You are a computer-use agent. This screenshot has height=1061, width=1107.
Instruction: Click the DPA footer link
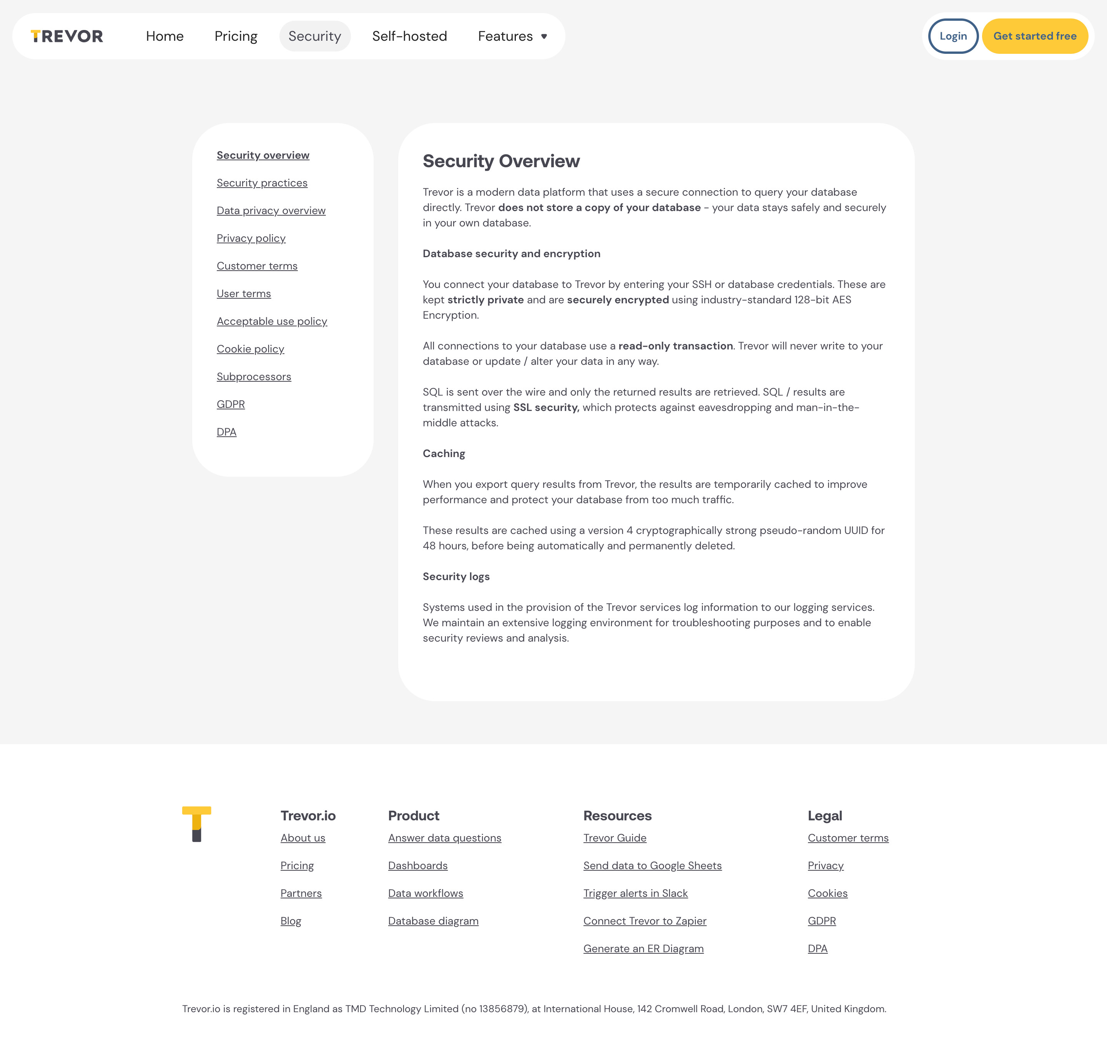pos(818,948)
